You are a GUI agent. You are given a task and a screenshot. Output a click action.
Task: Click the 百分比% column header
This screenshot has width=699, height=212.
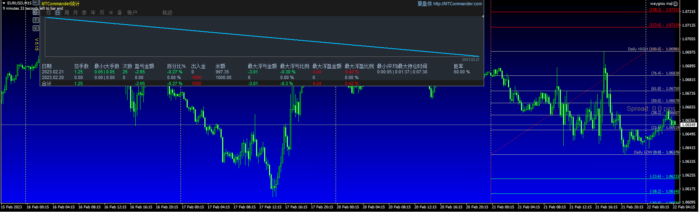coord(176,66)
